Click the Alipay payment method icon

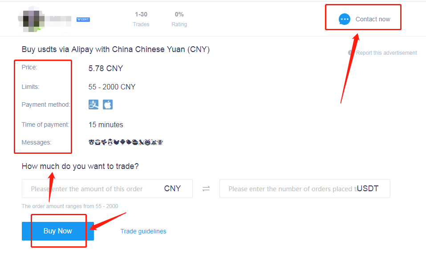(93, 104)
